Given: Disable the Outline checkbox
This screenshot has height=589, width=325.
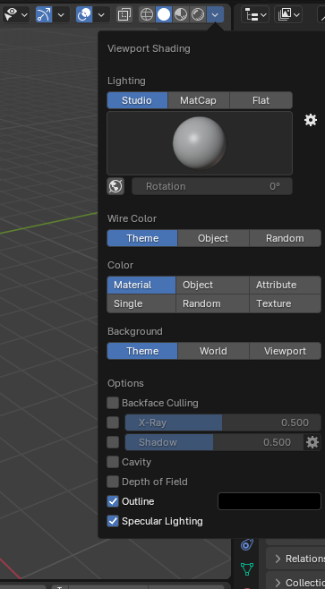Looking at the screenshot, I should pyautogui.click(x=113, y=501).
